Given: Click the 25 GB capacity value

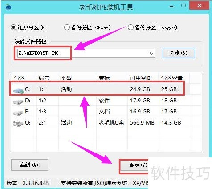Looking at the screenshot, I should pos(169,89).
